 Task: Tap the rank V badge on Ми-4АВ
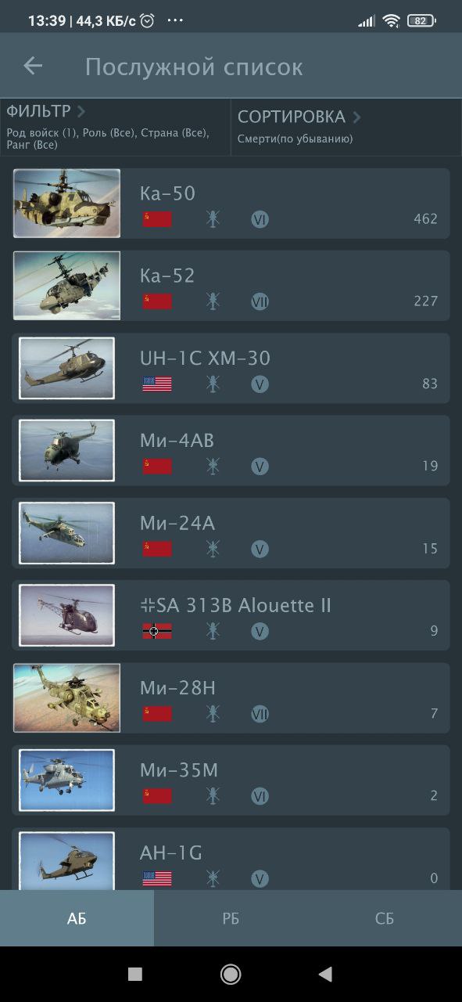click(260, 467)
